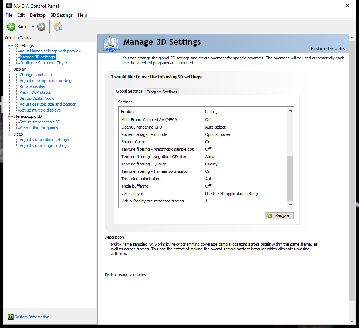Open Change resolution task
This screenshot has width=359, height=328.
coord(36,75)
